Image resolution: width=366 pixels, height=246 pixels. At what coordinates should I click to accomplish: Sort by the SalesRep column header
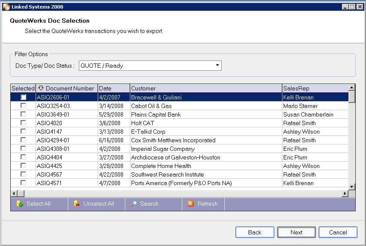(315, 88)
